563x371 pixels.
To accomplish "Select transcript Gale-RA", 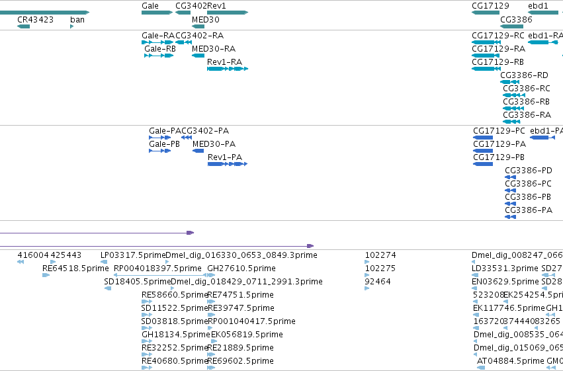I will click(x=157, y=42).
